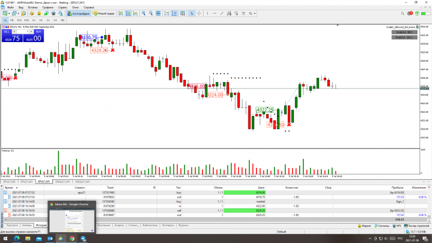The width and height of the screenshot is (432, 243).
Task: Open the green Signals toolbar icon
Action: 46,13
